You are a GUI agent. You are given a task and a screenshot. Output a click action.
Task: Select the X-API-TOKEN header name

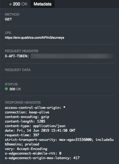coord(17,56)
